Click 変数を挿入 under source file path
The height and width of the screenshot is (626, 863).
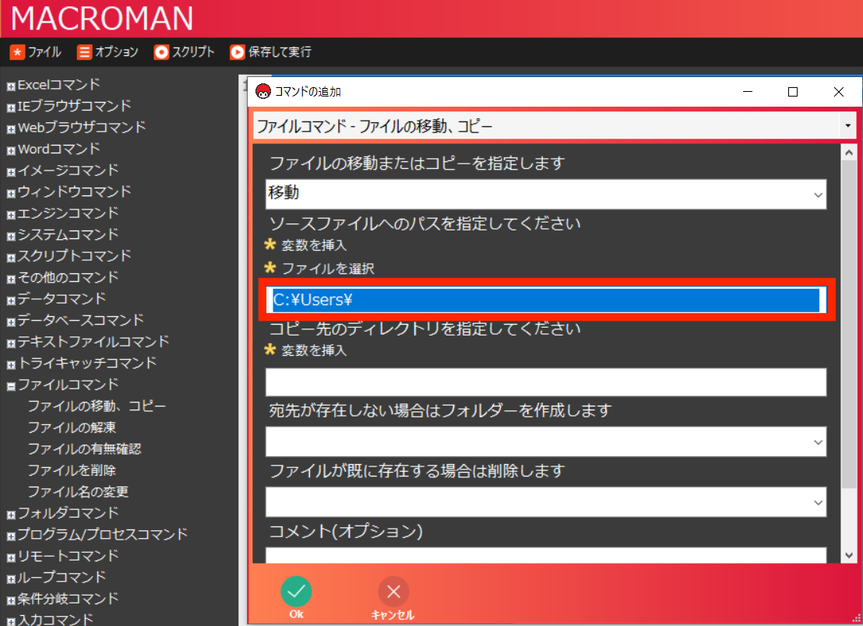[x=314, y=245]
